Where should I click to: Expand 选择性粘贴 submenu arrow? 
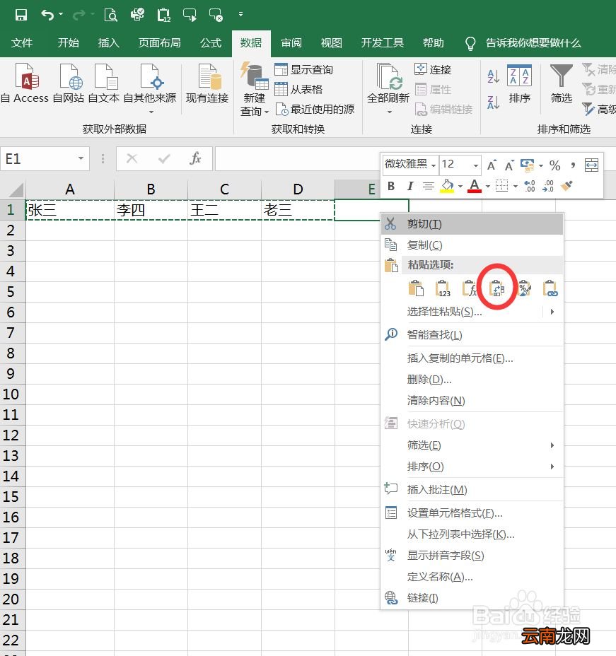552,312
